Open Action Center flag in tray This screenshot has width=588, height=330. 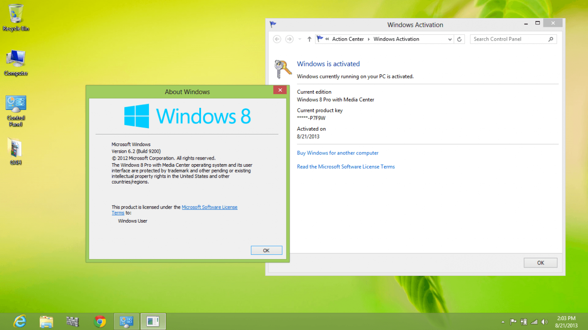514,322
